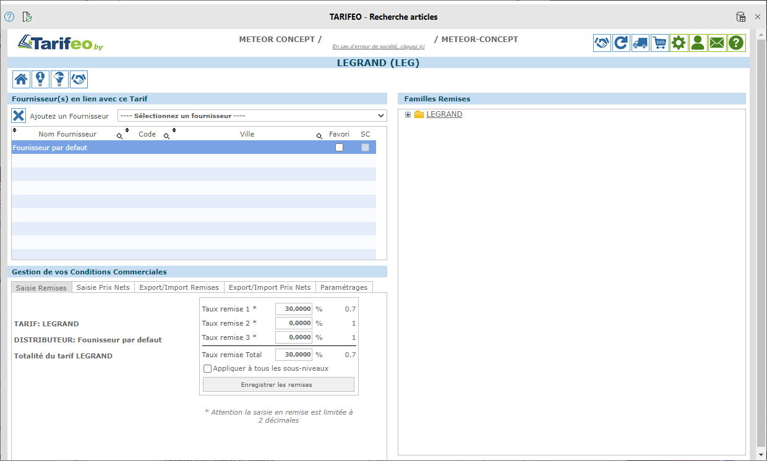Screen dimensions: 767x461
Task: Click the 'TARIF: LEGRAND' label
Action: point(46,323)
